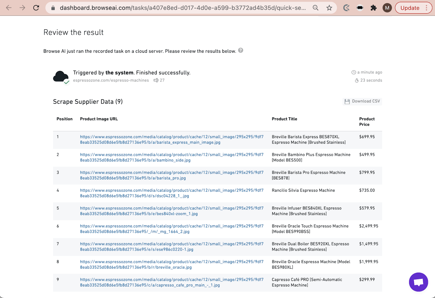Open the breville_oracle.jpg image link
This screenshot has height=298, width=435.
click(172, 265)
